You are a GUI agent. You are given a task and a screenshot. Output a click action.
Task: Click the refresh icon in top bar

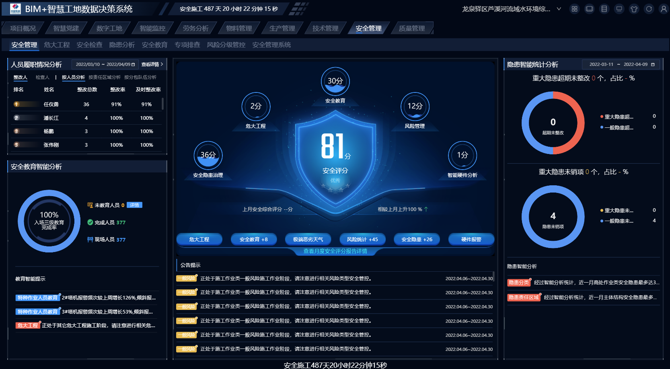[649, 9]
